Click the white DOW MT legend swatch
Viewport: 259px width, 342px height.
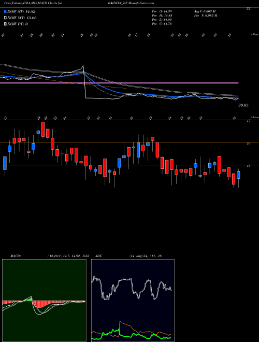click(6, 18)
